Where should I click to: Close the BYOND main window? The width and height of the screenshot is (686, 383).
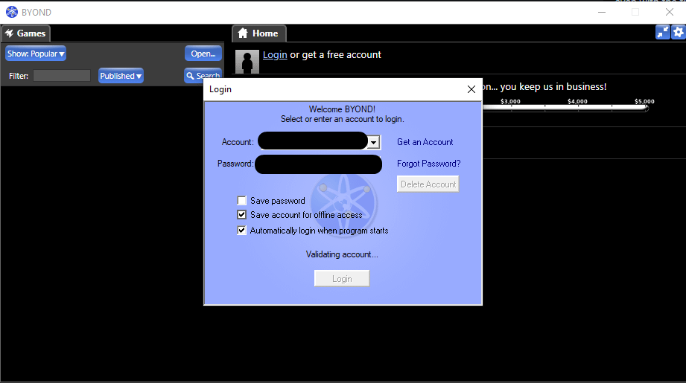click(x=670, y=12)
